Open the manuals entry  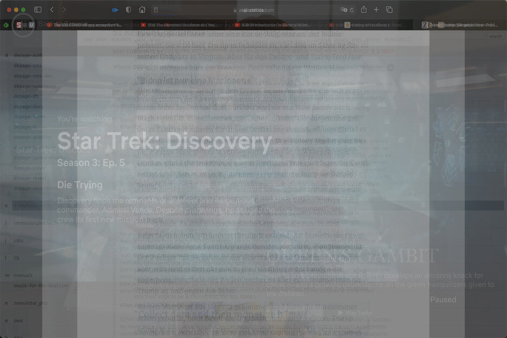point(23,276)
